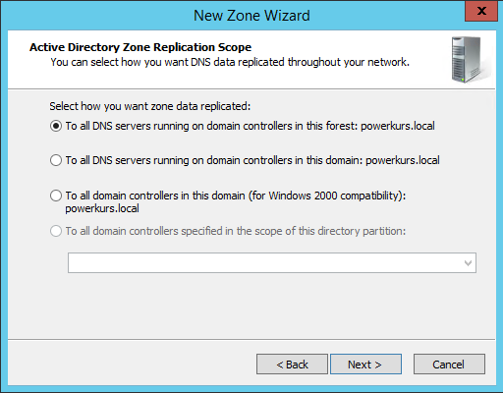
Task: Choose all DNS servers in this domain option
Action: [56, 160]
